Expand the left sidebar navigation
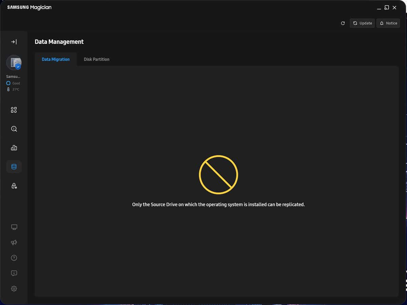Viewport: 407px width, 305px height. click(14, 42)
